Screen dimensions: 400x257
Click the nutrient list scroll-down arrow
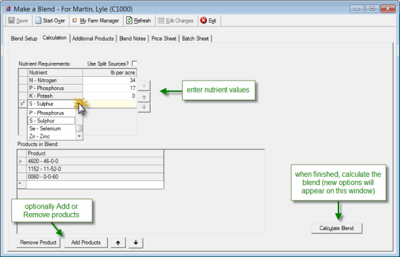point(79,136)
